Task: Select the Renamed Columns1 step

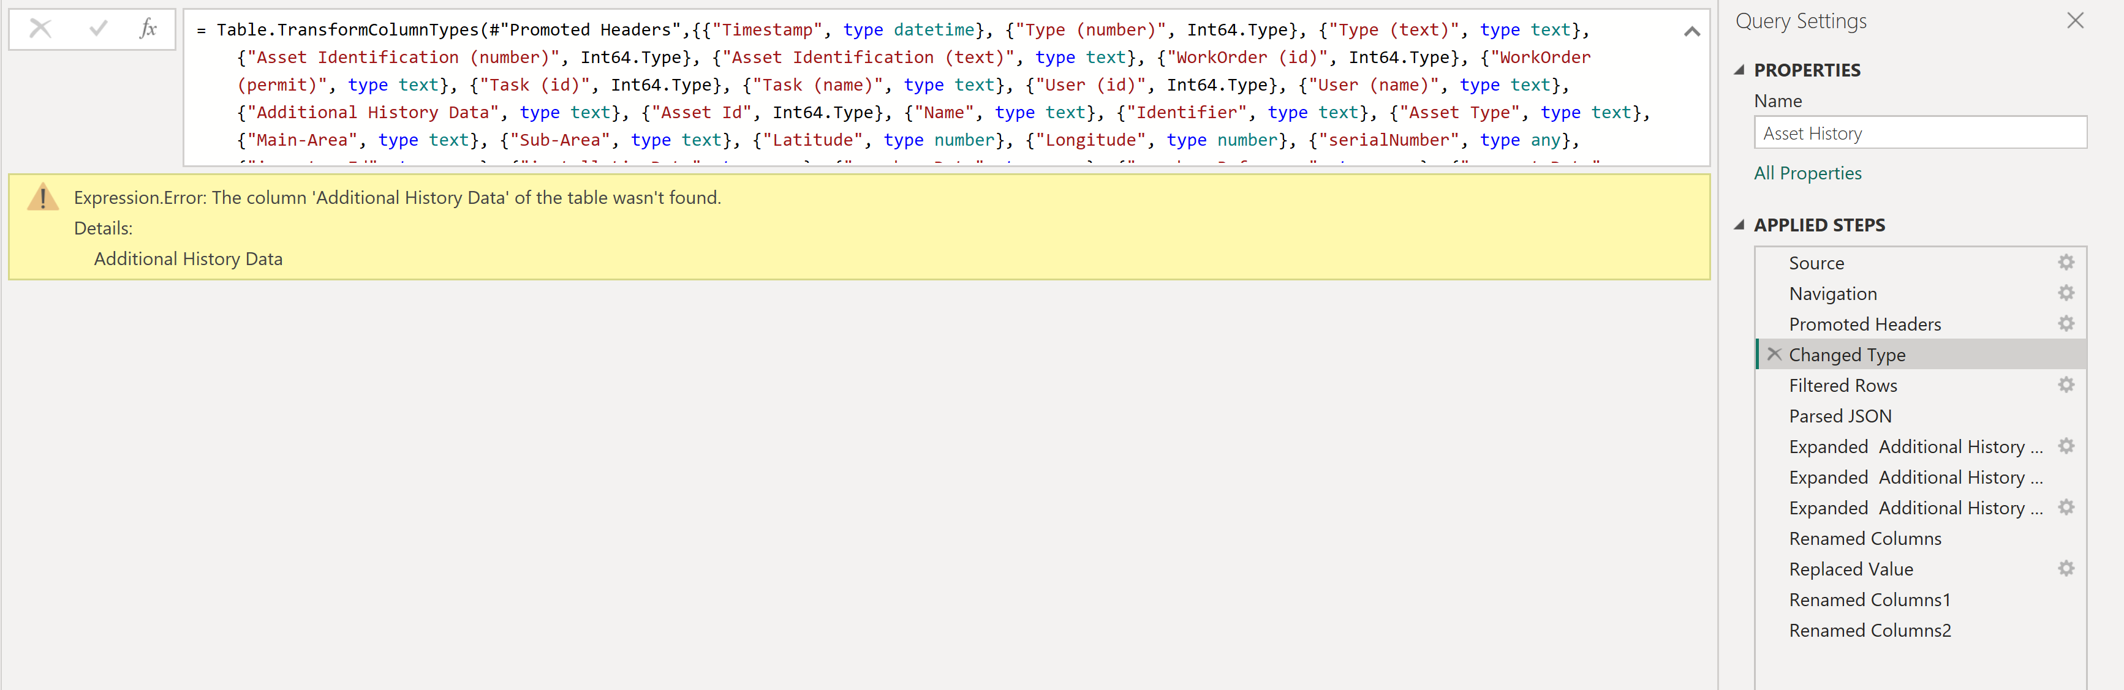Action: pos(1869,600)
